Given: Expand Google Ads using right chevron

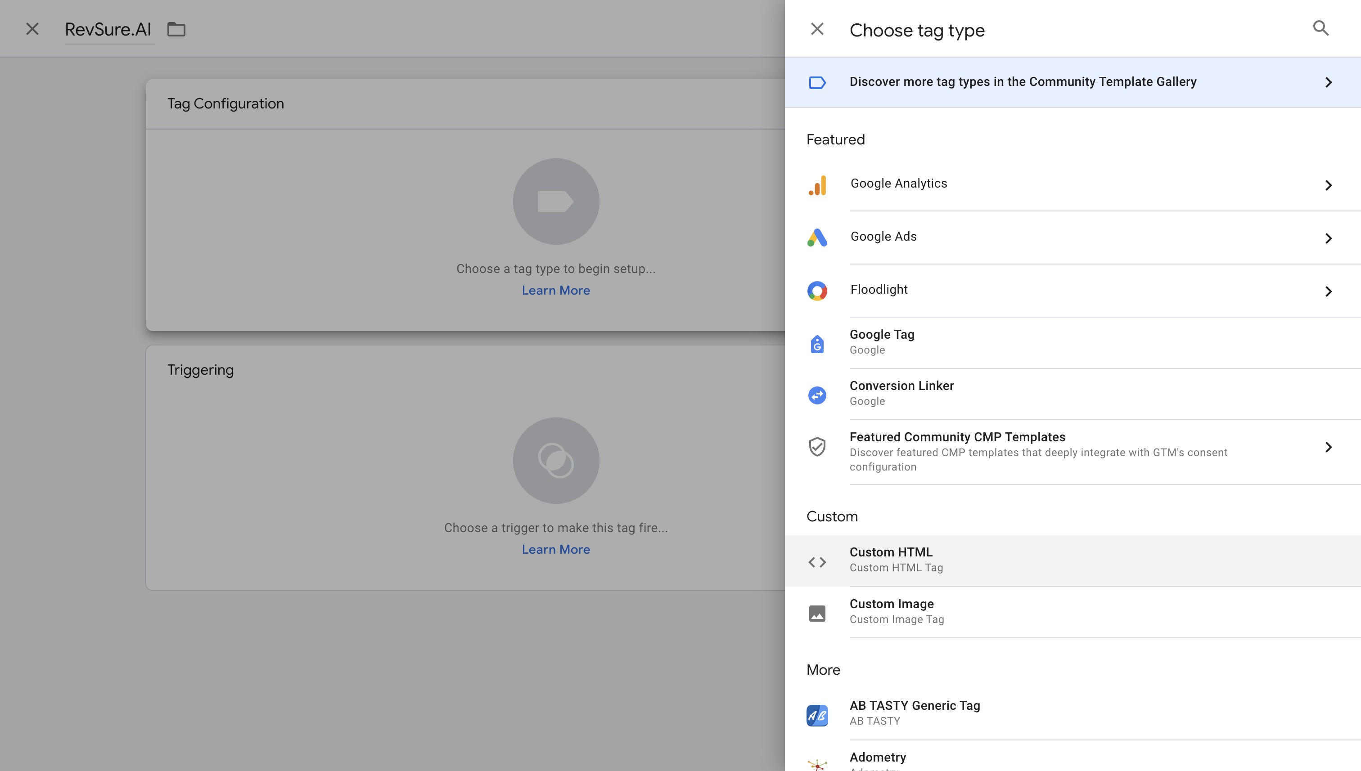Looking at the screenshot, I should [1328, 238].
